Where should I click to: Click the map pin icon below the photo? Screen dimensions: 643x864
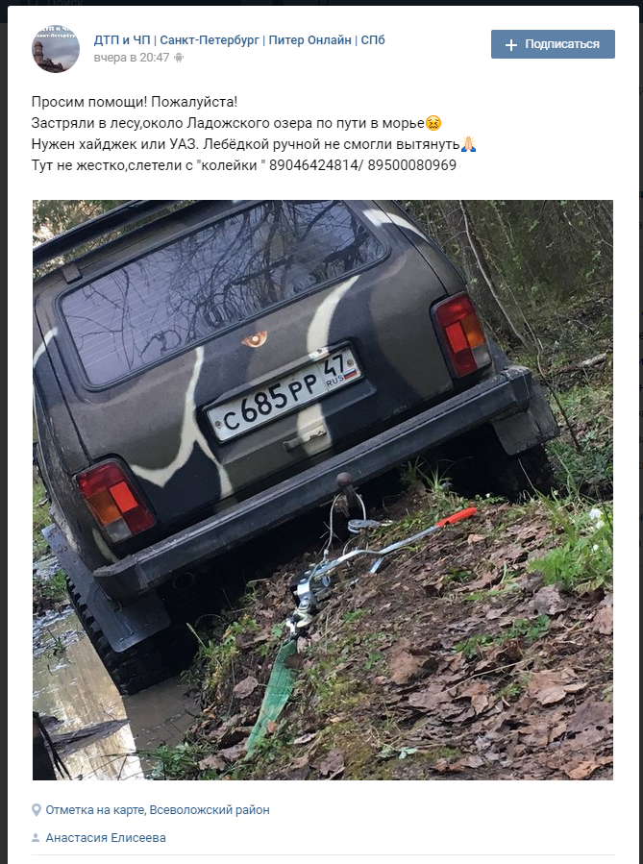pyautogui.click(x=37, y=810)
